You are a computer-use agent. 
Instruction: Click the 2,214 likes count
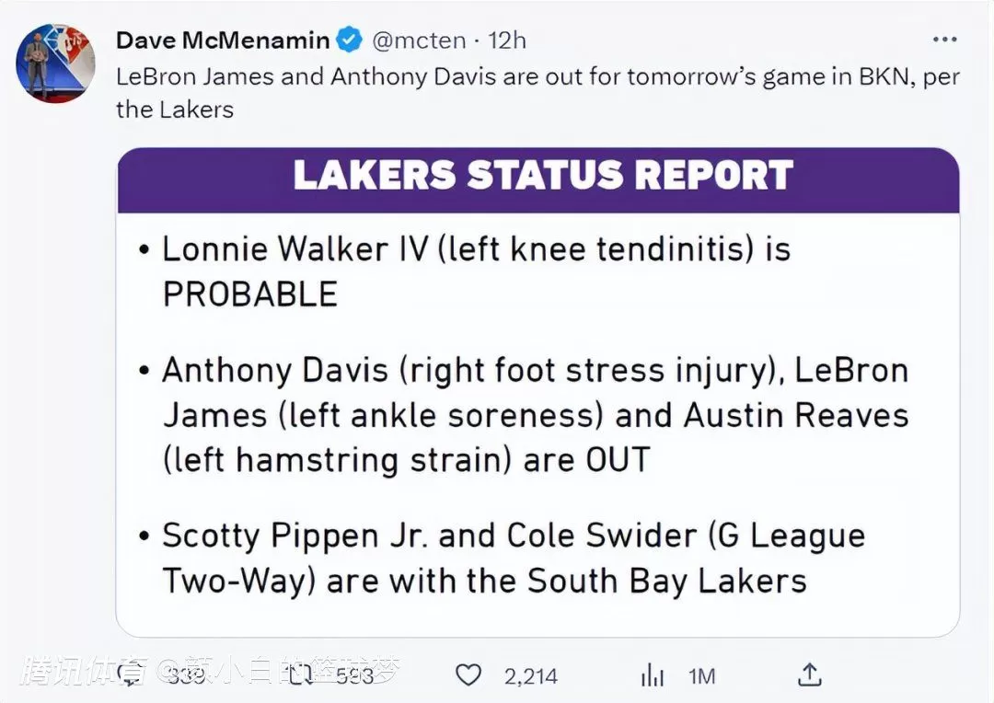click(531, 676)
